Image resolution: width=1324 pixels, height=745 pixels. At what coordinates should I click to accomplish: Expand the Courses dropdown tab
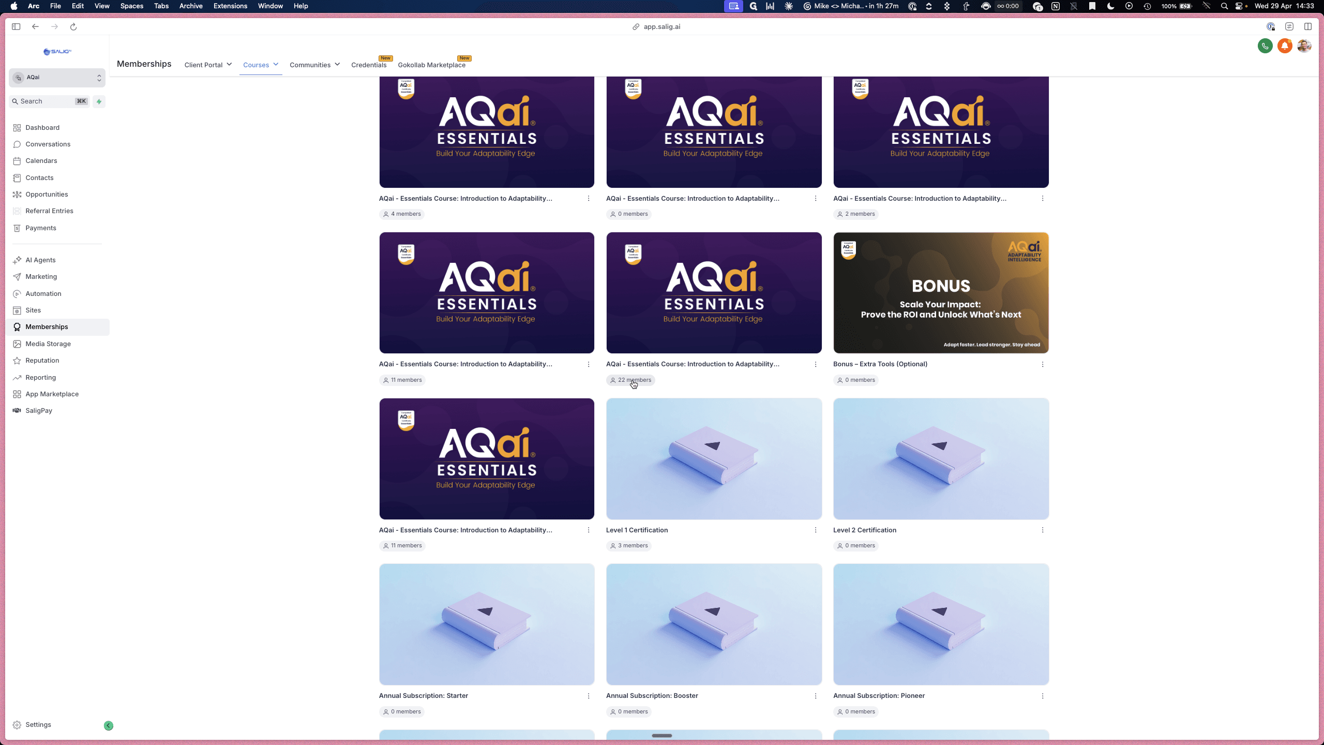pos(261,65)
